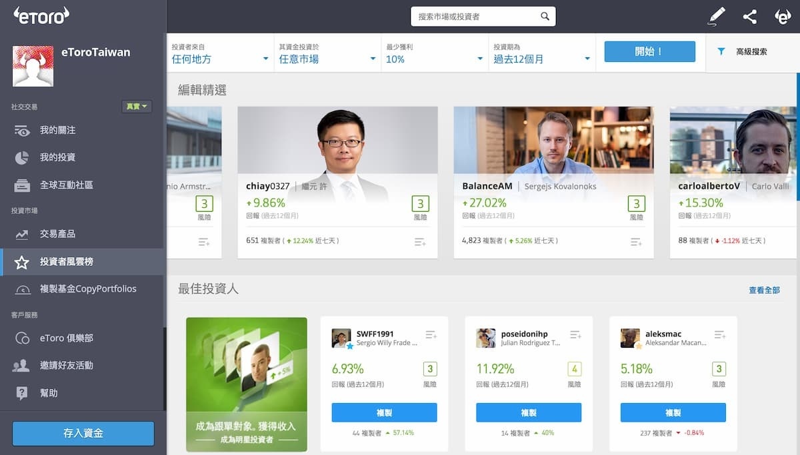The width and height of the screenshot is (800, 455).
Task: Click the eToro bull icon top right
Action: pos(783,17)
